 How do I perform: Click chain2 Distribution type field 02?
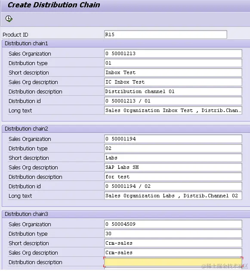(x=173, y=148)
